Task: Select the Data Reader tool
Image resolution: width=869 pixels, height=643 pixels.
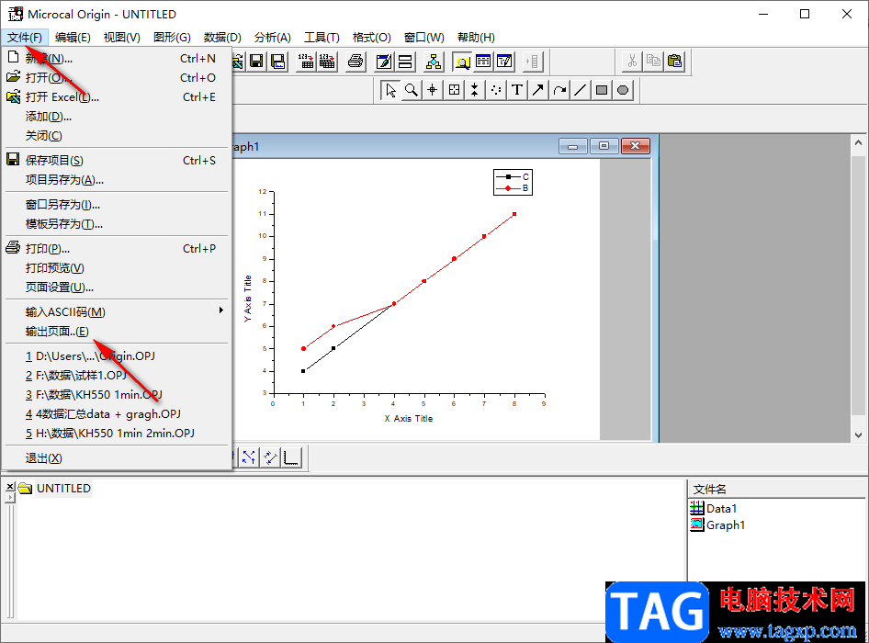Action: click(454, 90)
